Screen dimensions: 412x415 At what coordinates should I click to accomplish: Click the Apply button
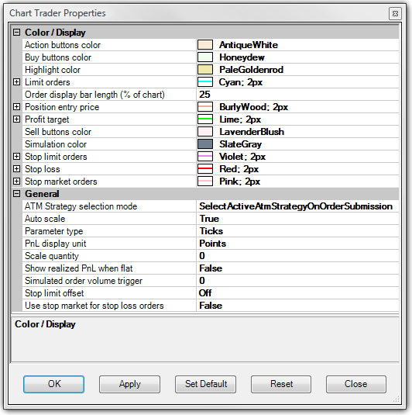(130, 384)
